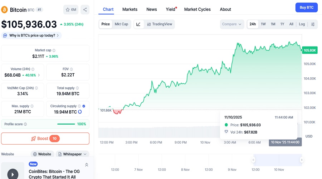
Task: Click the right handle of range selector
Action: 302,160
